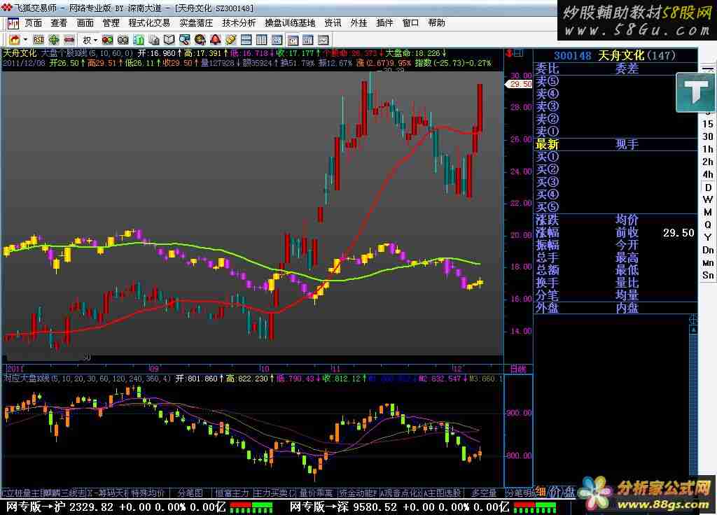Expand the 权 adjustment dropdown
This screenshot has height=515, width=717.
(x=95, y=40)
